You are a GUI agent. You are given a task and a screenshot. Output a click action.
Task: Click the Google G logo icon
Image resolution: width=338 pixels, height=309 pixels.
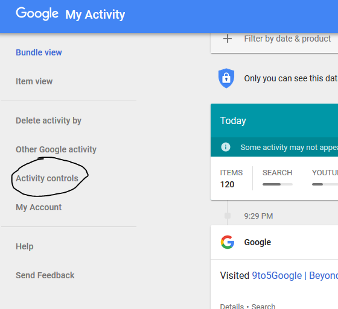pos(228,242)
